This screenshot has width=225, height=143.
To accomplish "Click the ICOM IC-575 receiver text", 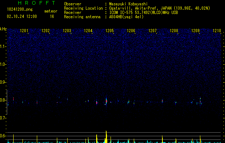I will pos(143,13).
